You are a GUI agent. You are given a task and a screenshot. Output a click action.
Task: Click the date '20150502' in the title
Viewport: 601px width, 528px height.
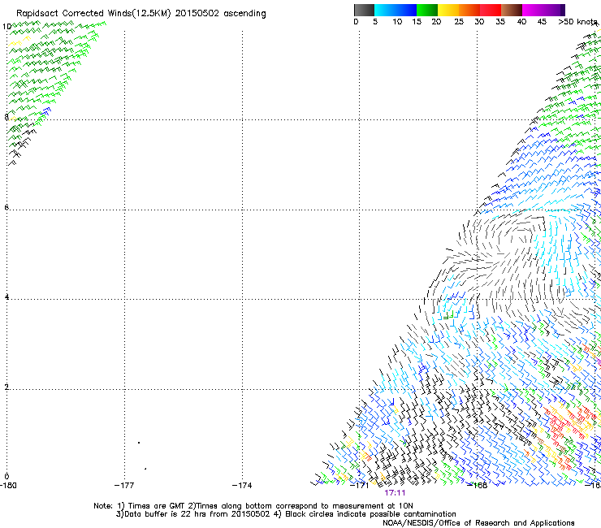point(197,13)
